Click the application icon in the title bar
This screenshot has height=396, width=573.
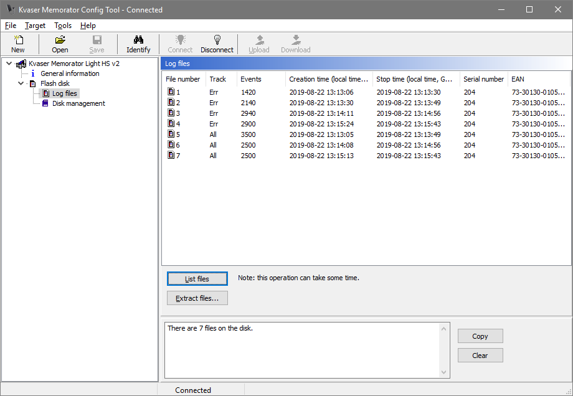10,9
